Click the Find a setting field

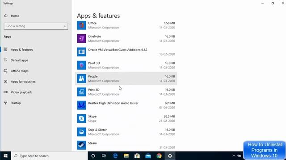point(36,26)
